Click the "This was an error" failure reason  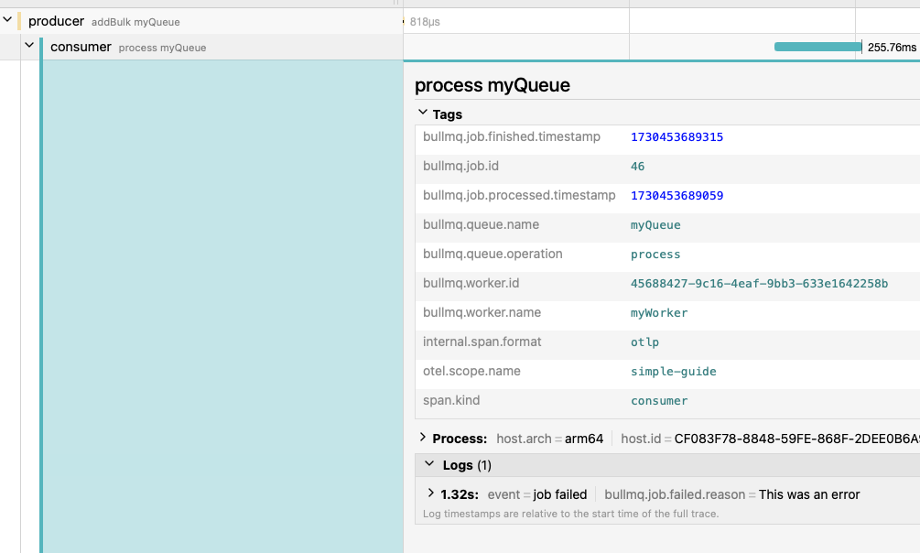809,494
